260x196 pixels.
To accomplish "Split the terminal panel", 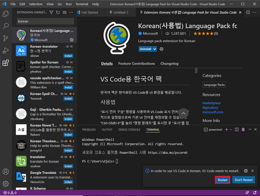I will click(237, 130).
